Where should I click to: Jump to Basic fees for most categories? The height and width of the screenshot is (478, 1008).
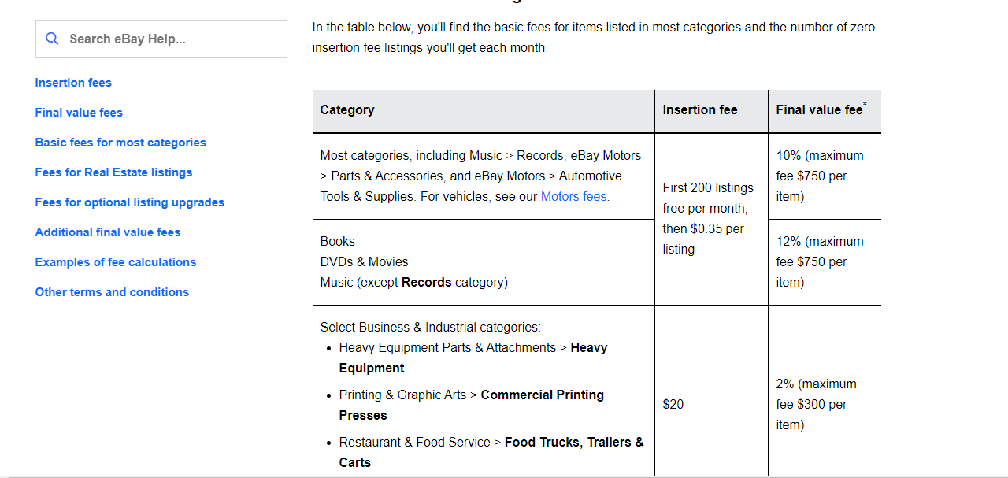[120, 143]
